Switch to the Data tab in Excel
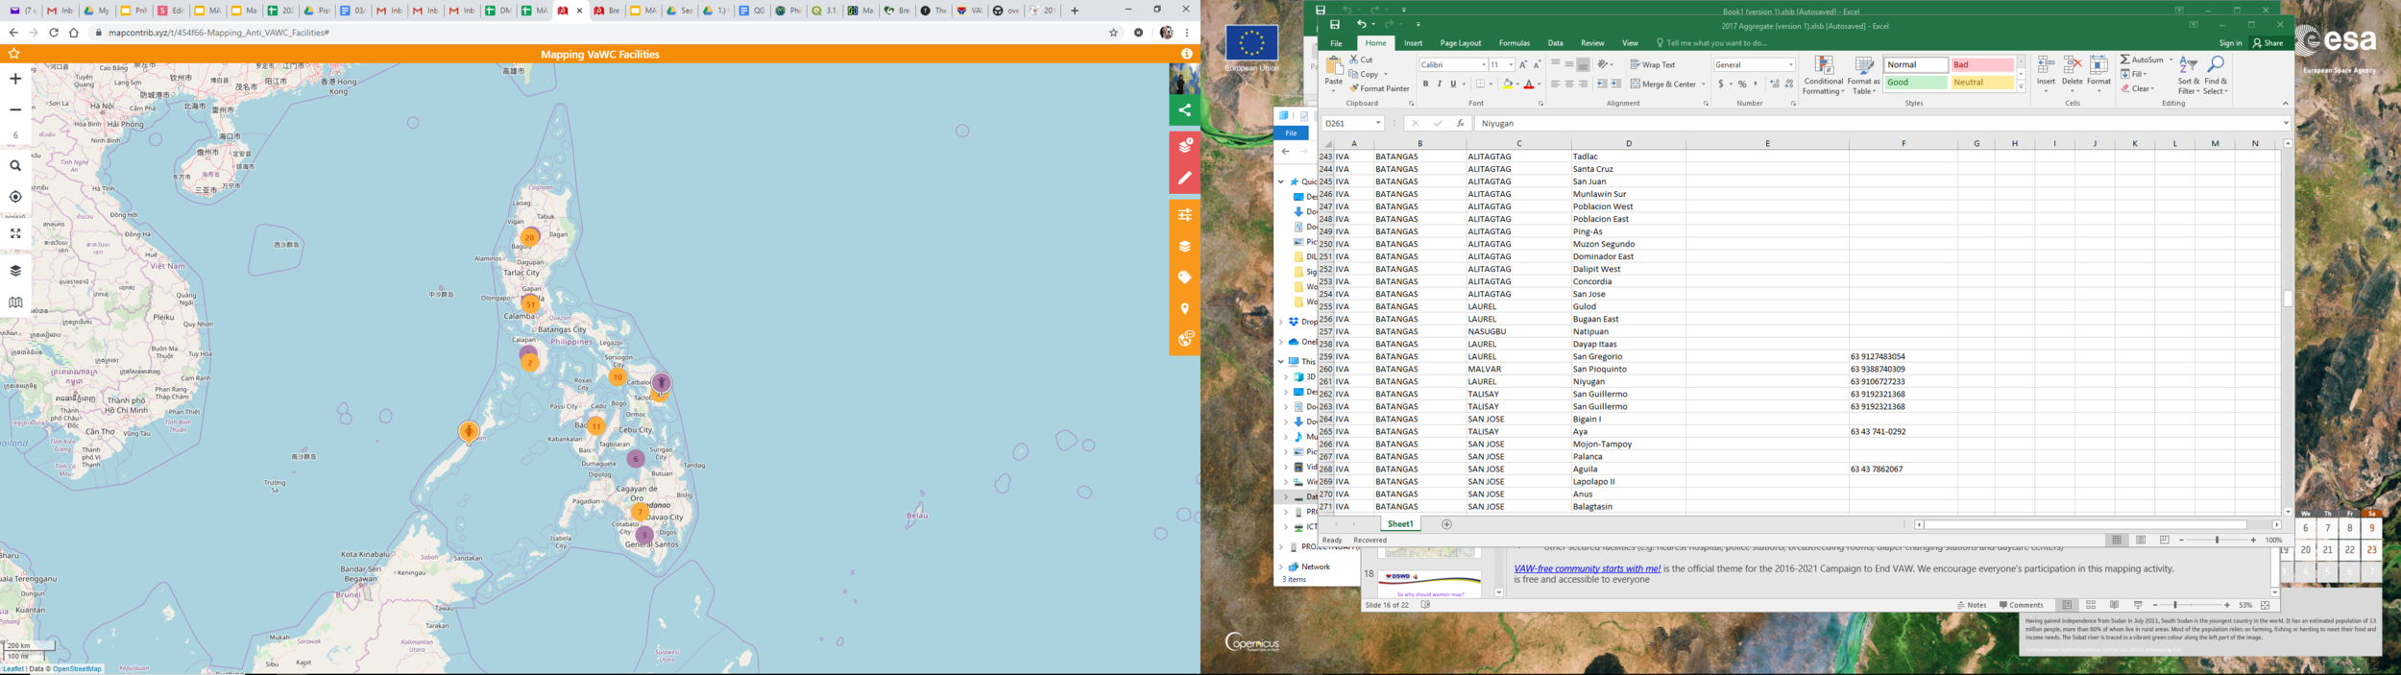Viewport: 2401px width, 675px height. pos(1555,43)
